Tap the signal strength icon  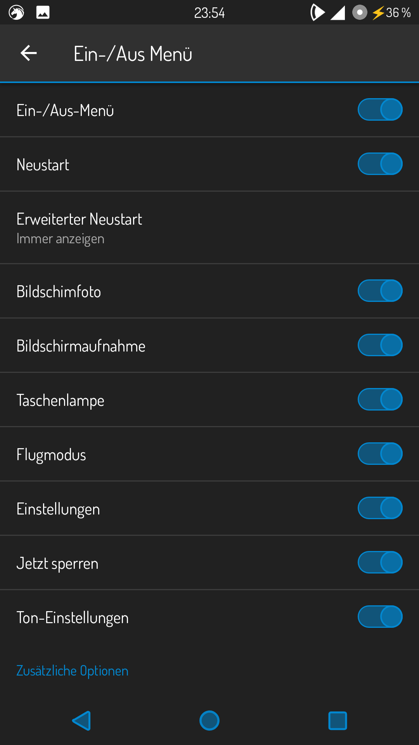pos(338,13)
